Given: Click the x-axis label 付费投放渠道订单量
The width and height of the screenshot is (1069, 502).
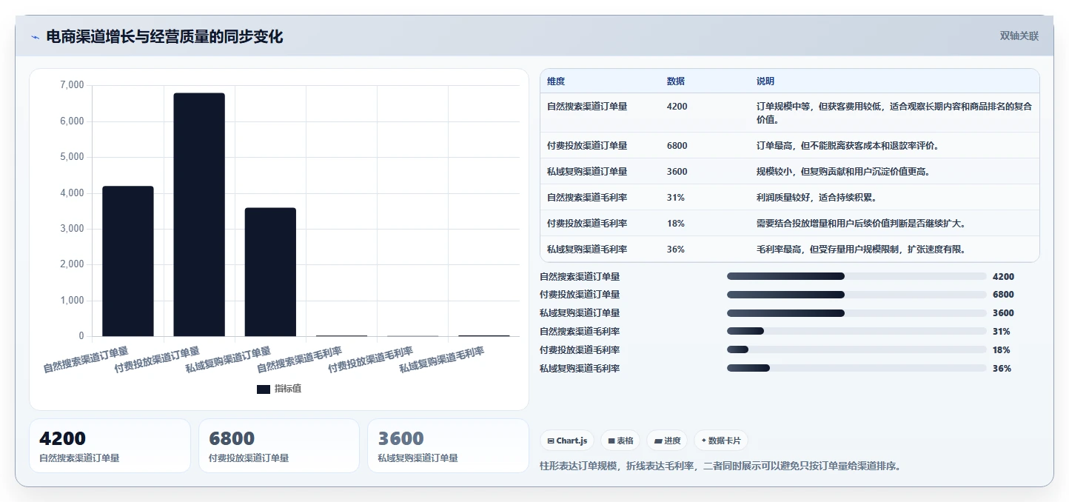Looking at the screenshot, I should point(158,361).
